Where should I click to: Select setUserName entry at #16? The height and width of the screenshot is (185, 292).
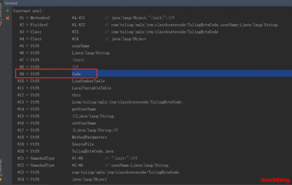84,123
